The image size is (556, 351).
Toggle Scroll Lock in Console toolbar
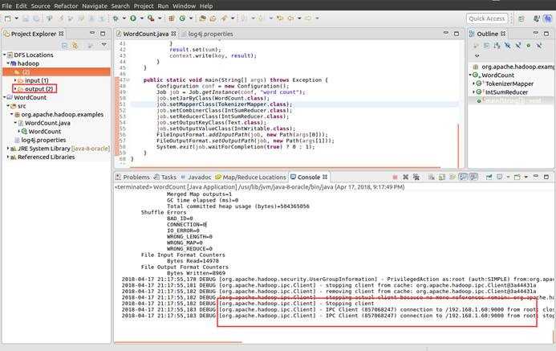point(442,177)
